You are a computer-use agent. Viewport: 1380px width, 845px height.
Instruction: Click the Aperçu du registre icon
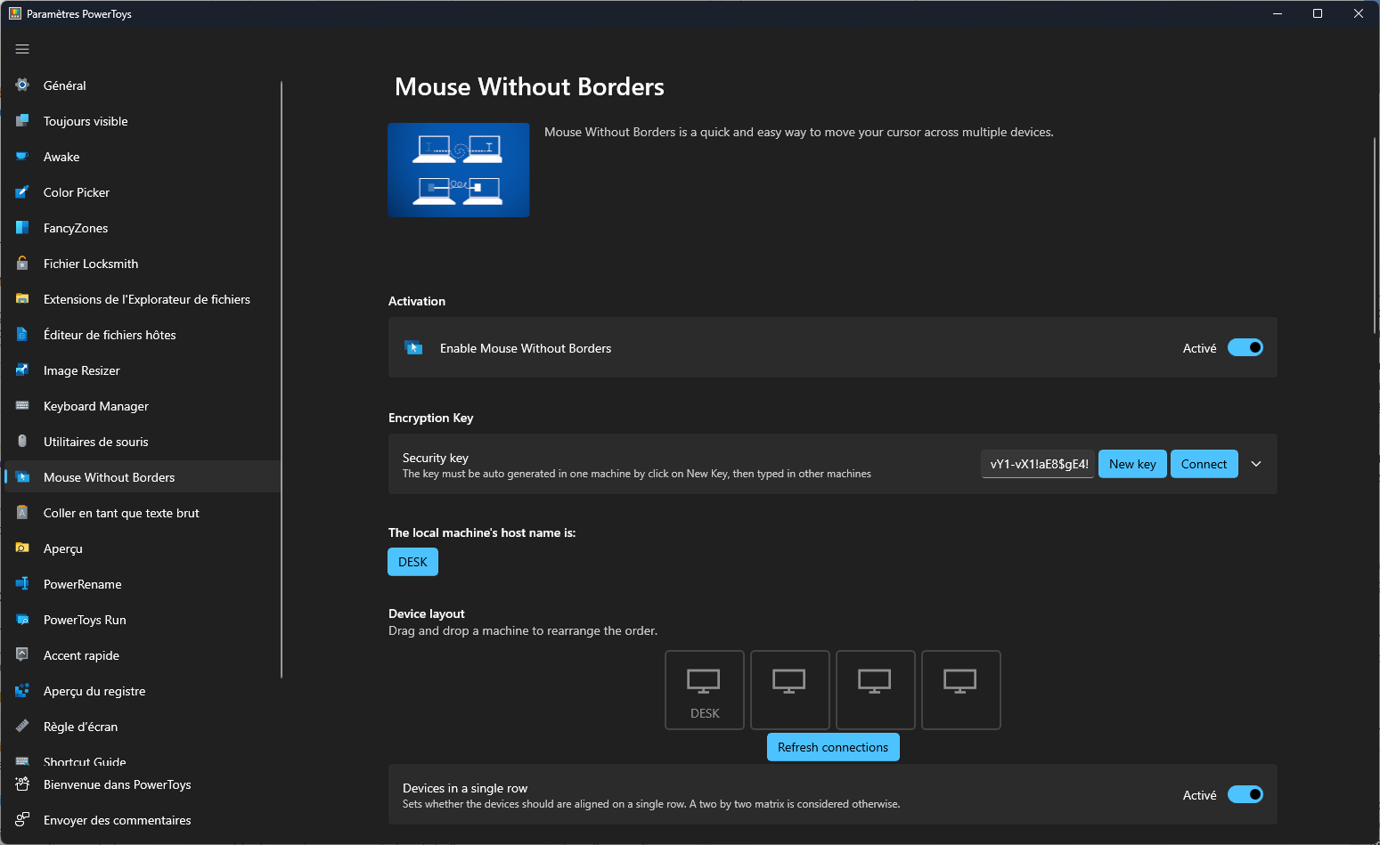pyautogui.click(x=22, y=690)
